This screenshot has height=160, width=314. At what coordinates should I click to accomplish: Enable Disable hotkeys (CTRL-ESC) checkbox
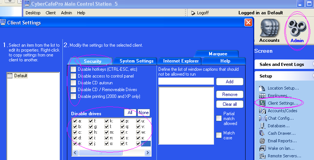pyautogui.click(x=73, y=69)
